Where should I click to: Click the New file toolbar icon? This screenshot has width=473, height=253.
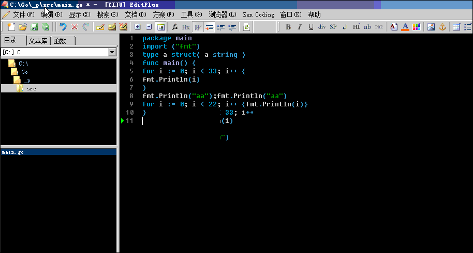tap(11, 27)
